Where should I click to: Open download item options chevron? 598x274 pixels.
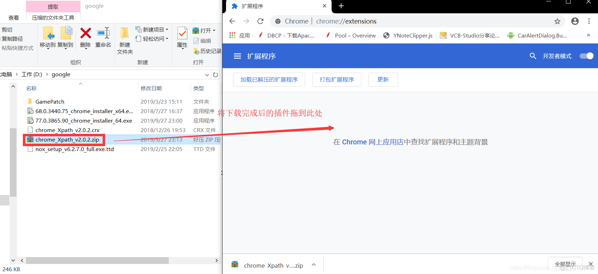pos(314,265)
